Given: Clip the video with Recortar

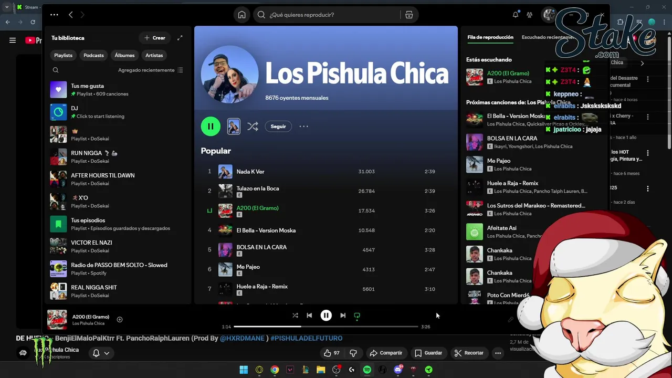Looking at the screenshot, I should pos(469,353).
